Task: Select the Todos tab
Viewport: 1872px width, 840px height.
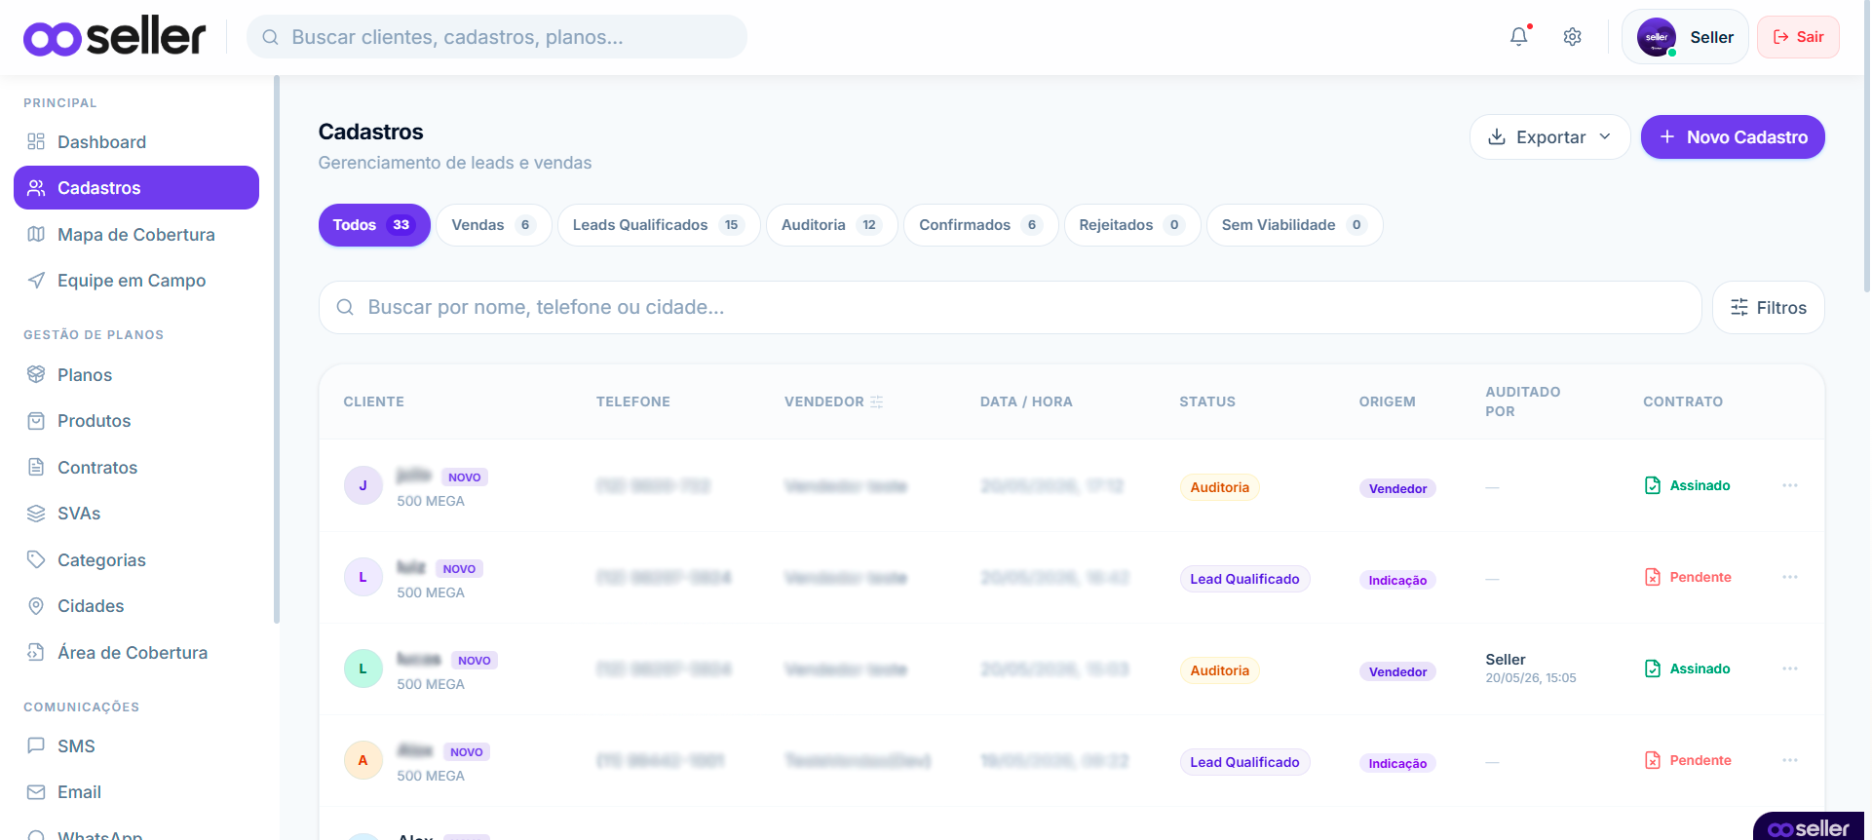Action: pyautogui.click(x=374, y=225)
